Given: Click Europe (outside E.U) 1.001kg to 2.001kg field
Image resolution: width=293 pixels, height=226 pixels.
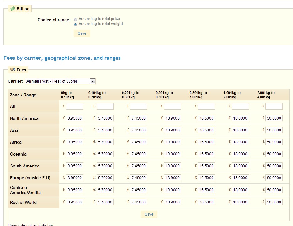Looking at the screenshot, I should (x=240, y=178).
